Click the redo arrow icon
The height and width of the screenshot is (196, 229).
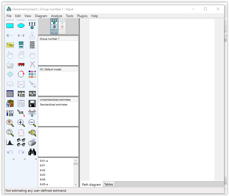[x=21, y=152]
